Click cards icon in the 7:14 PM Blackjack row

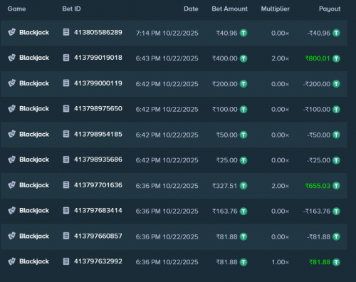click(x=11, y=32)
